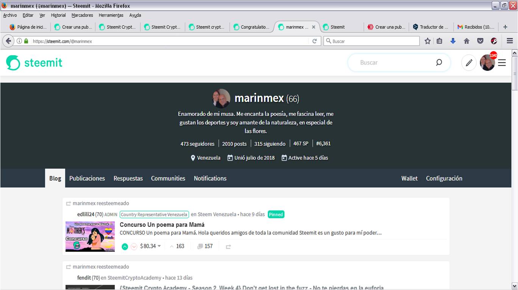Click the Pinned badge
518x290 pixels.
click(x=276, y=214)
